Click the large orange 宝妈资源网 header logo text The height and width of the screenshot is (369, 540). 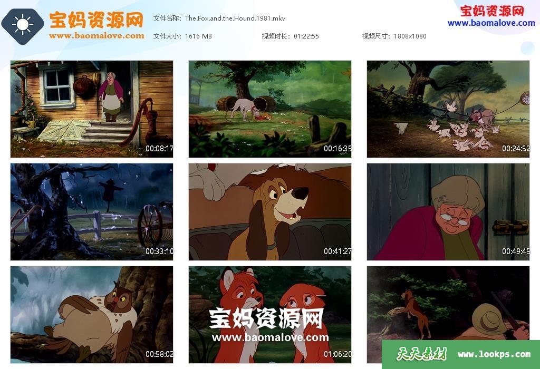tap(96, 20)
